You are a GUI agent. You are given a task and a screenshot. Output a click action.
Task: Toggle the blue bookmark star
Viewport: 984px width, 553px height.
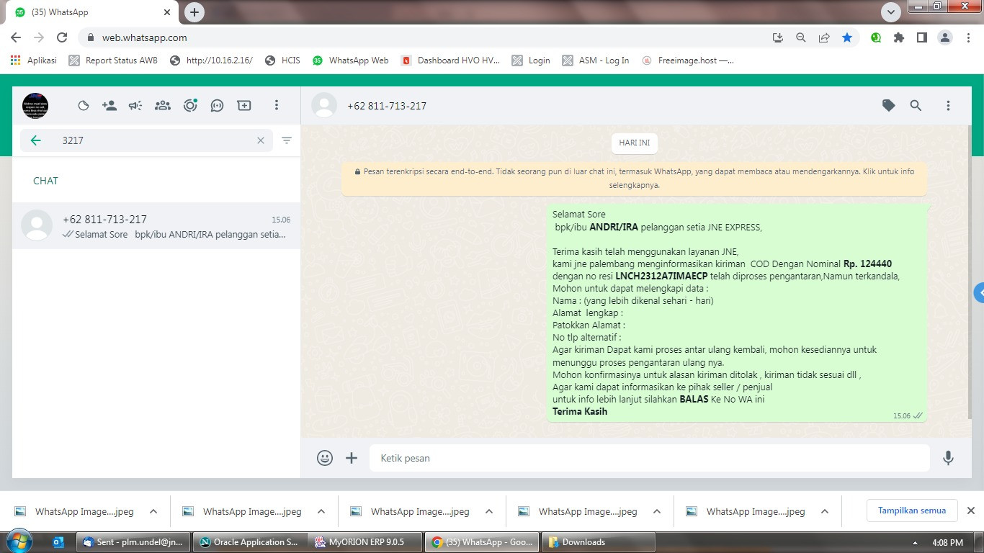pos(847,37)
